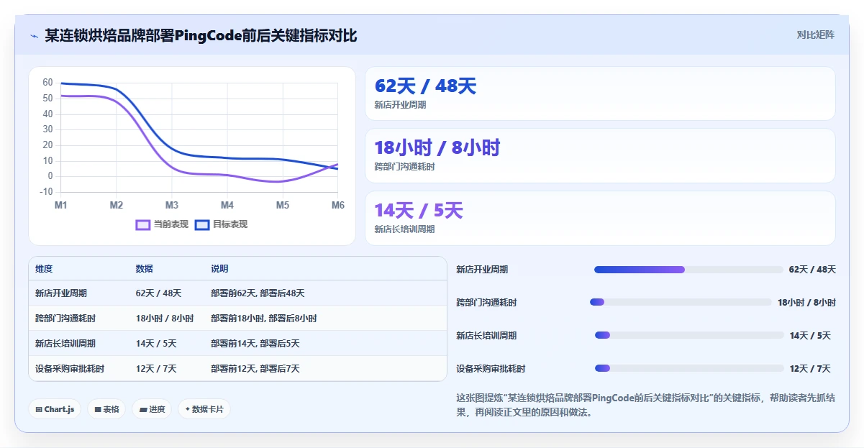This screenshot has width=864, height=448.
Task: Click the y-axis value 60 on chart
Action: pyautogui.click(x=47, y=83)
